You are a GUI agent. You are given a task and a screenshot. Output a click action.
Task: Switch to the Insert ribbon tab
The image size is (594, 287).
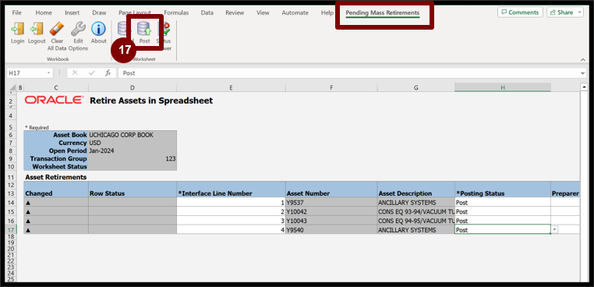click(72, 12)
